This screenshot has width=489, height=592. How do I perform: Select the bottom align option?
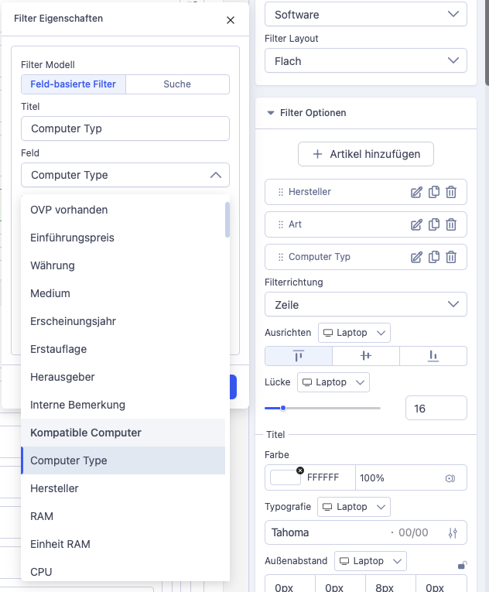click(433, 356)
